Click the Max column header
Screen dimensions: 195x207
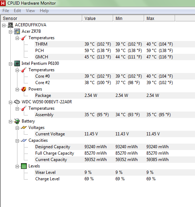tap(160, 18)
